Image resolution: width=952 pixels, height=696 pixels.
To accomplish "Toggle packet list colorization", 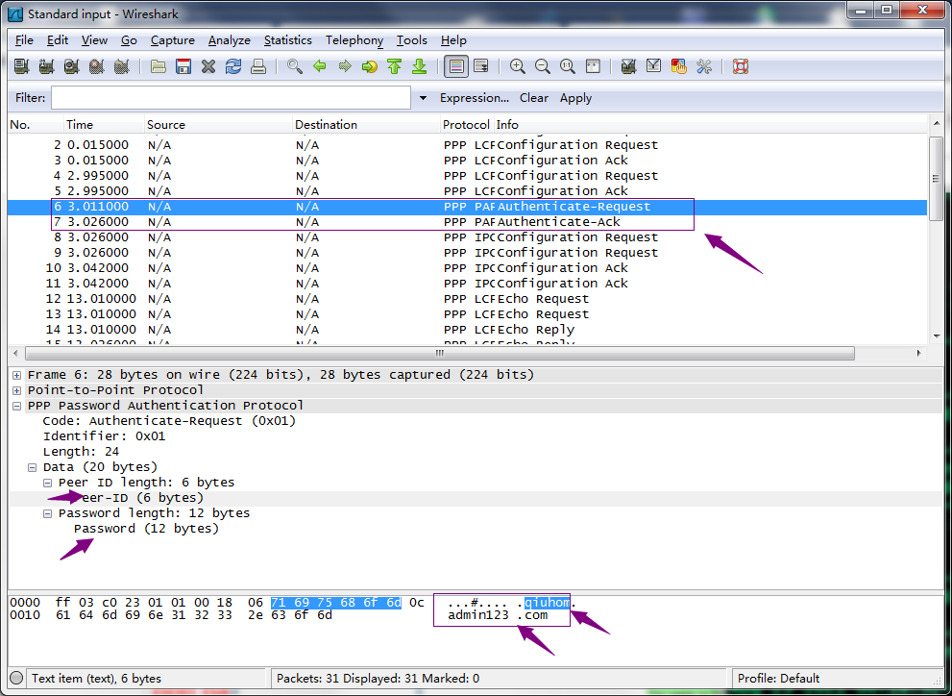I will coord(456,66).
